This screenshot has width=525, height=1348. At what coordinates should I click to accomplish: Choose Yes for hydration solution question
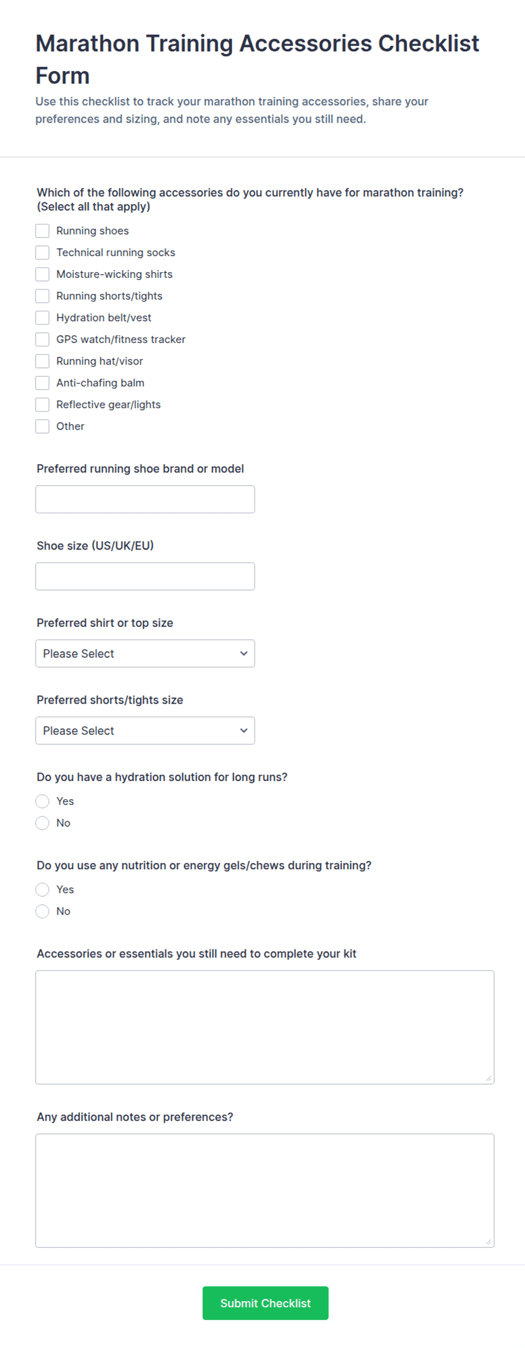(42, 801)
